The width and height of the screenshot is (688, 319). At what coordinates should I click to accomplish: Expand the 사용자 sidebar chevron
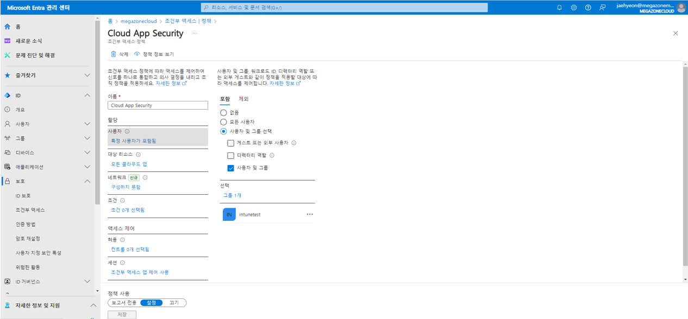coord(87,124)
